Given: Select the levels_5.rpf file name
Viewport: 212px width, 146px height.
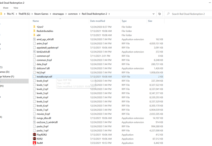Looking at the screenshot, I should point(42,102).
